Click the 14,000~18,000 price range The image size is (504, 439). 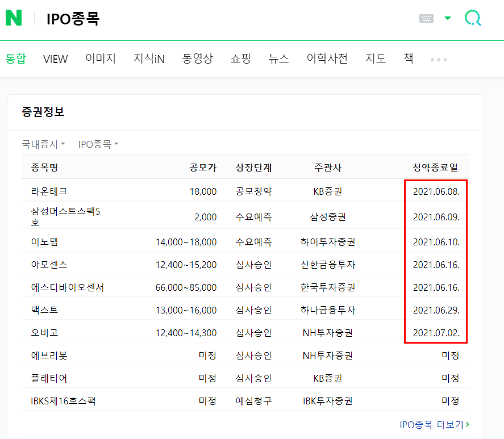(186, 242)
